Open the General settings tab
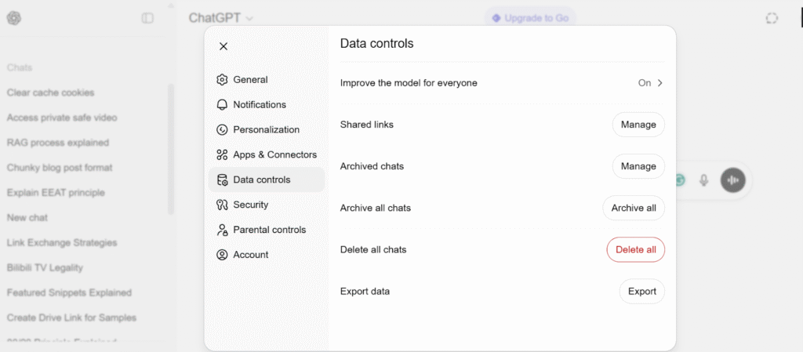The height and width of the screenshot is (352, 803). click(x=250, y=79)
